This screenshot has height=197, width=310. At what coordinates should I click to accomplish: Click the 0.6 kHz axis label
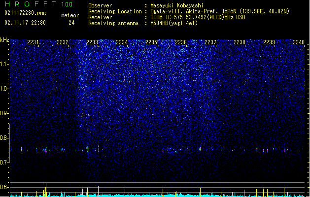click(4, 187)
